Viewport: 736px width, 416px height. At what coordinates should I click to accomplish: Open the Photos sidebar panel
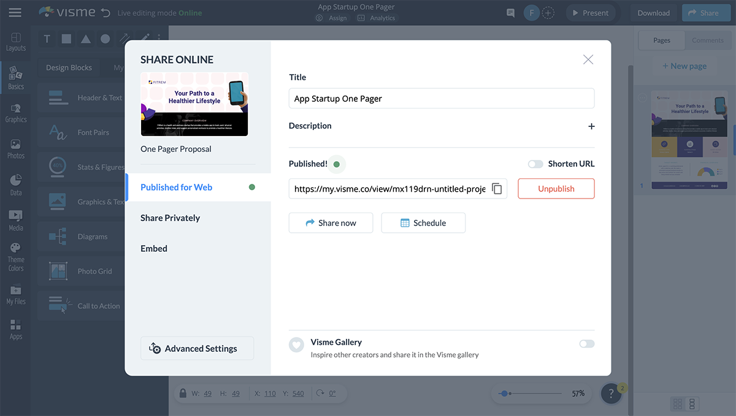click(16, 149)
